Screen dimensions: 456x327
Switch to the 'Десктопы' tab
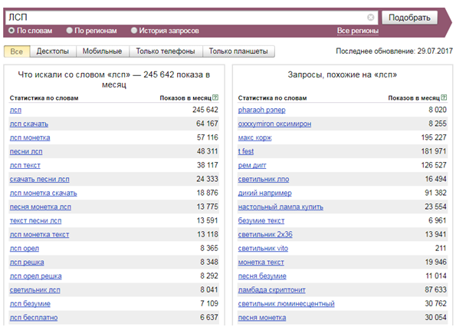(x=53, y=51)
